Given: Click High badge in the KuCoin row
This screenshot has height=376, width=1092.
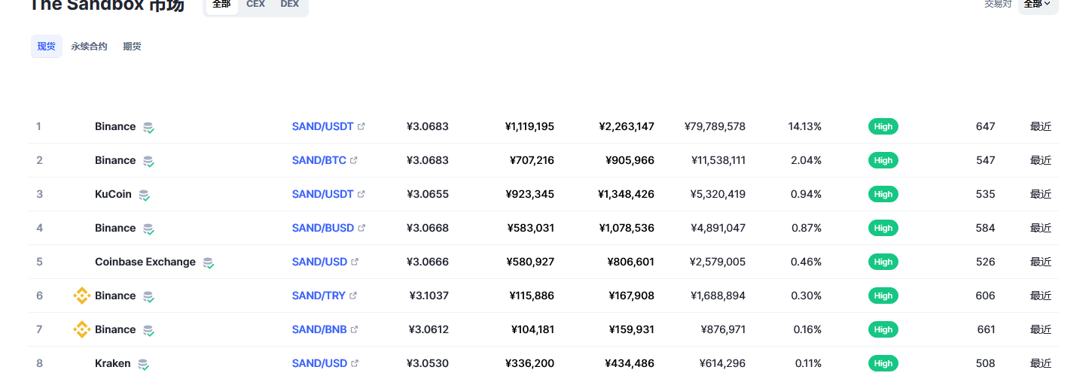Looking at the screenshot, I should [x=883, y=194].
